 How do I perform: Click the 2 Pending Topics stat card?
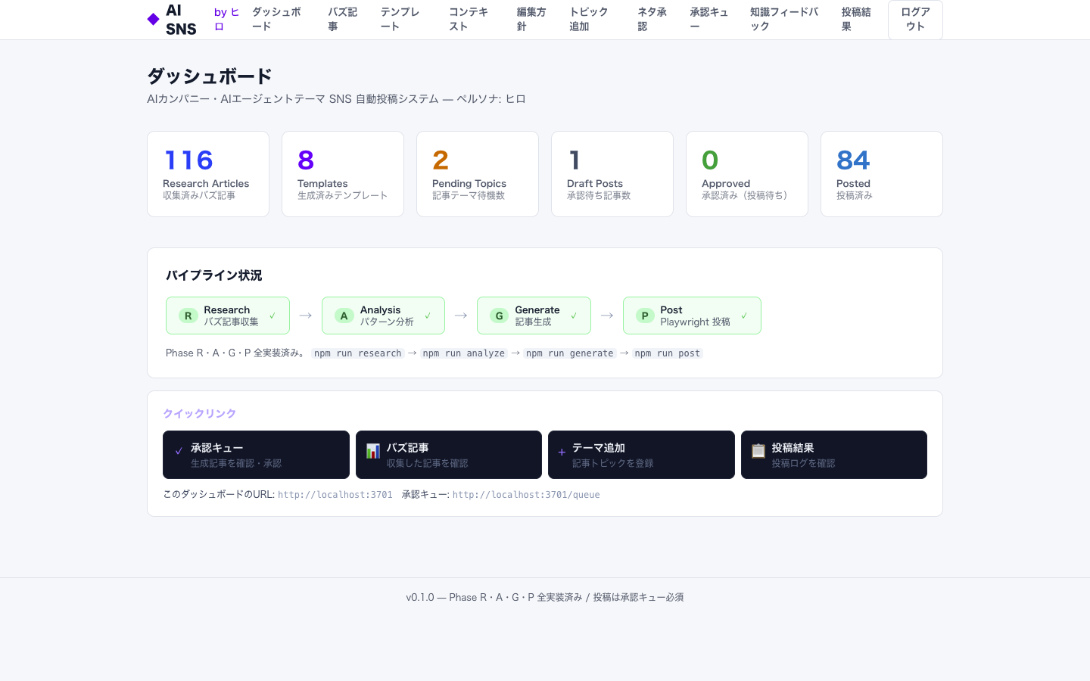pyautogui.click(x=478, y=174)
